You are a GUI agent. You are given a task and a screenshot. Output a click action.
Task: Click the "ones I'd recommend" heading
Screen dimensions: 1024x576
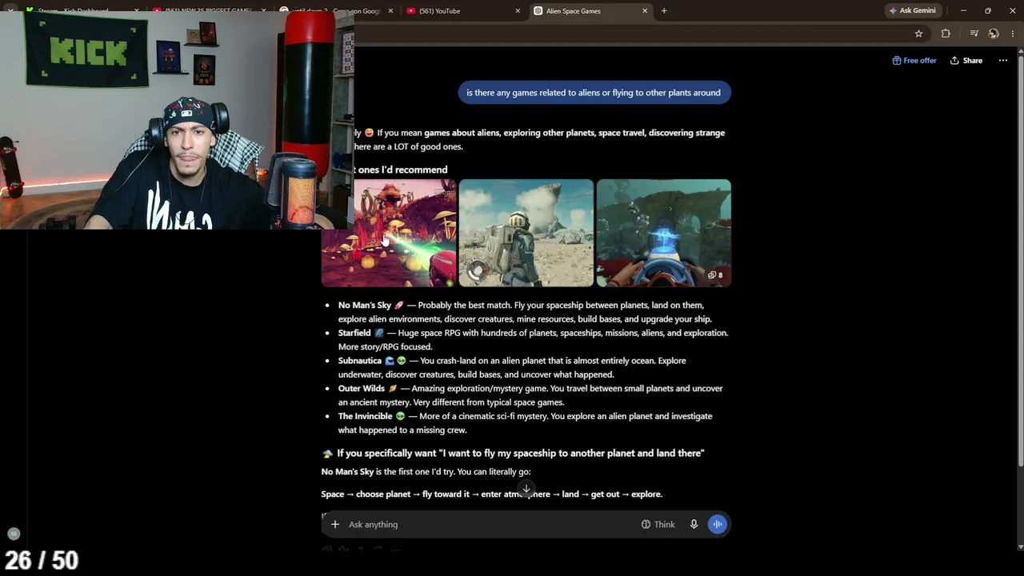click(402, 170)
